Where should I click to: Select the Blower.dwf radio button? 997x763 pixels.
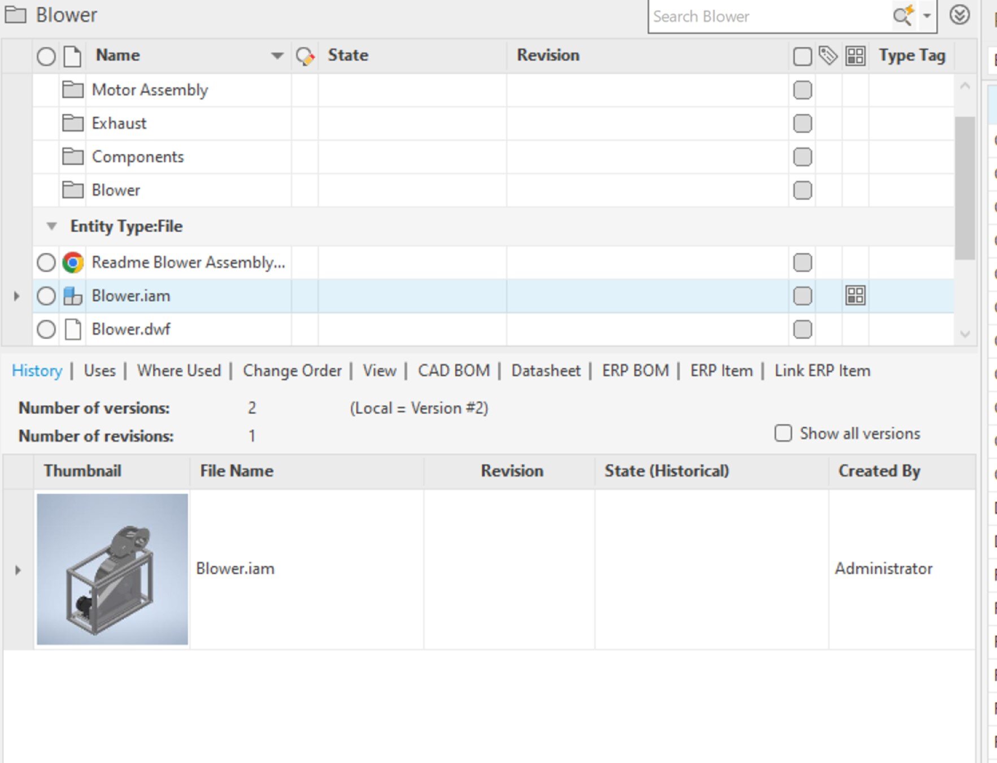46,329
